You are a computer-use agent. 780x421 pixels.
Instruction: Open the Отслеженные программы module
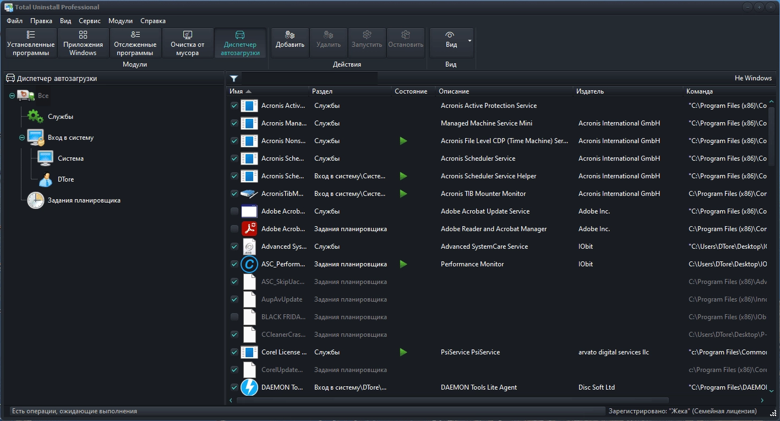pyautogui.click(x=135, y=43)
